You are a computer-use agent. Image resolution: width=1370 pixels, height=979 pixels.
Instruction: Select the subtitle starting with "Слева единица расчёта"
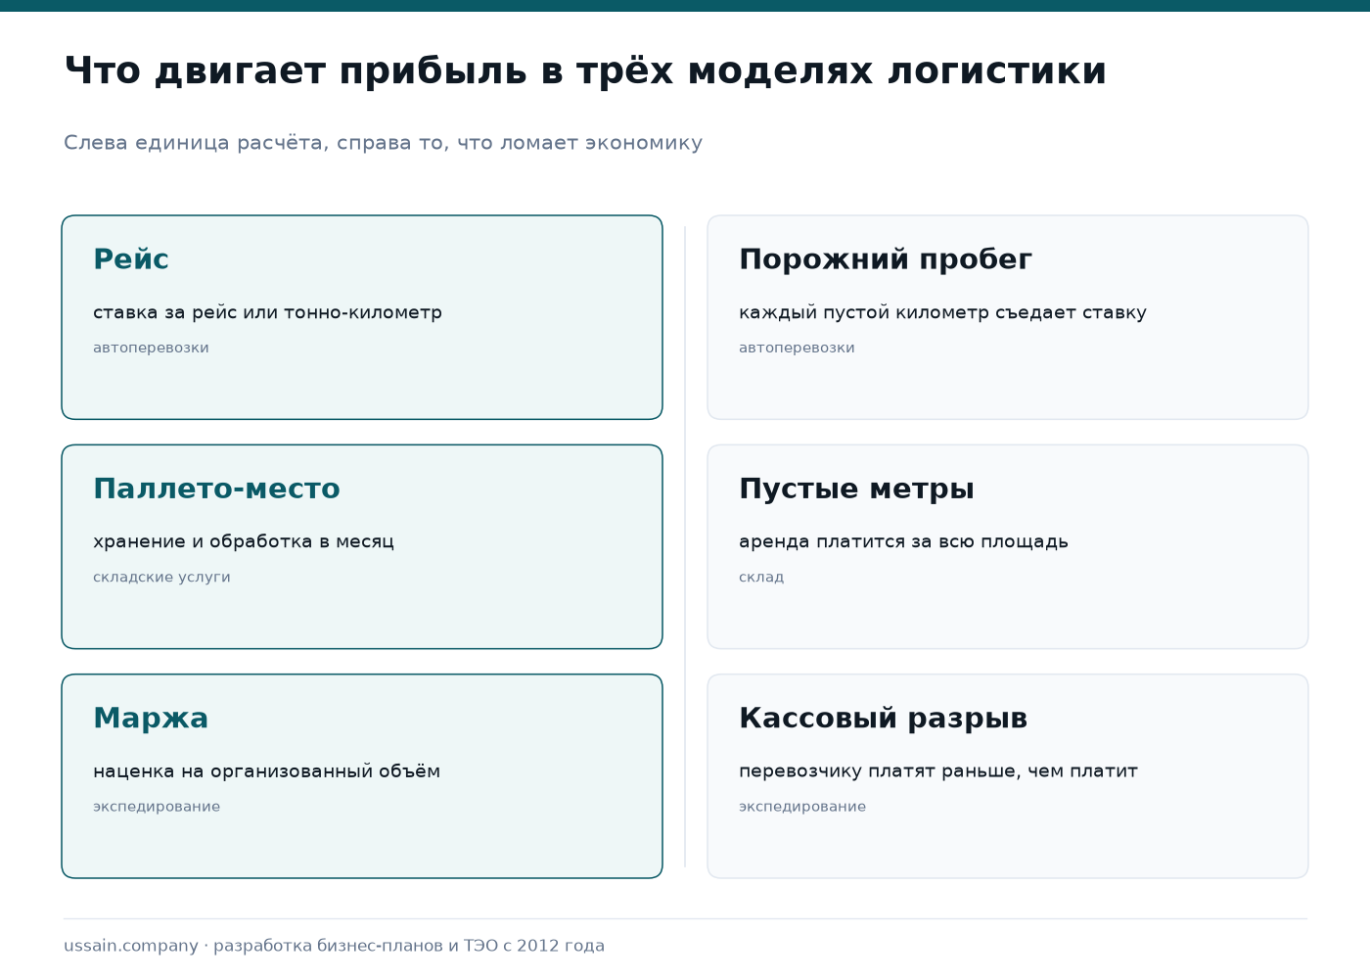383,143
